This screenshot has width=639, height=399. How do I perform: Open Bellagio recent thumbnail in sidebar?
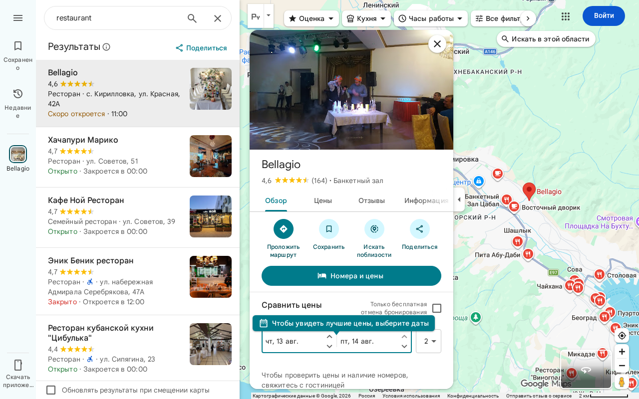[18, 154]
